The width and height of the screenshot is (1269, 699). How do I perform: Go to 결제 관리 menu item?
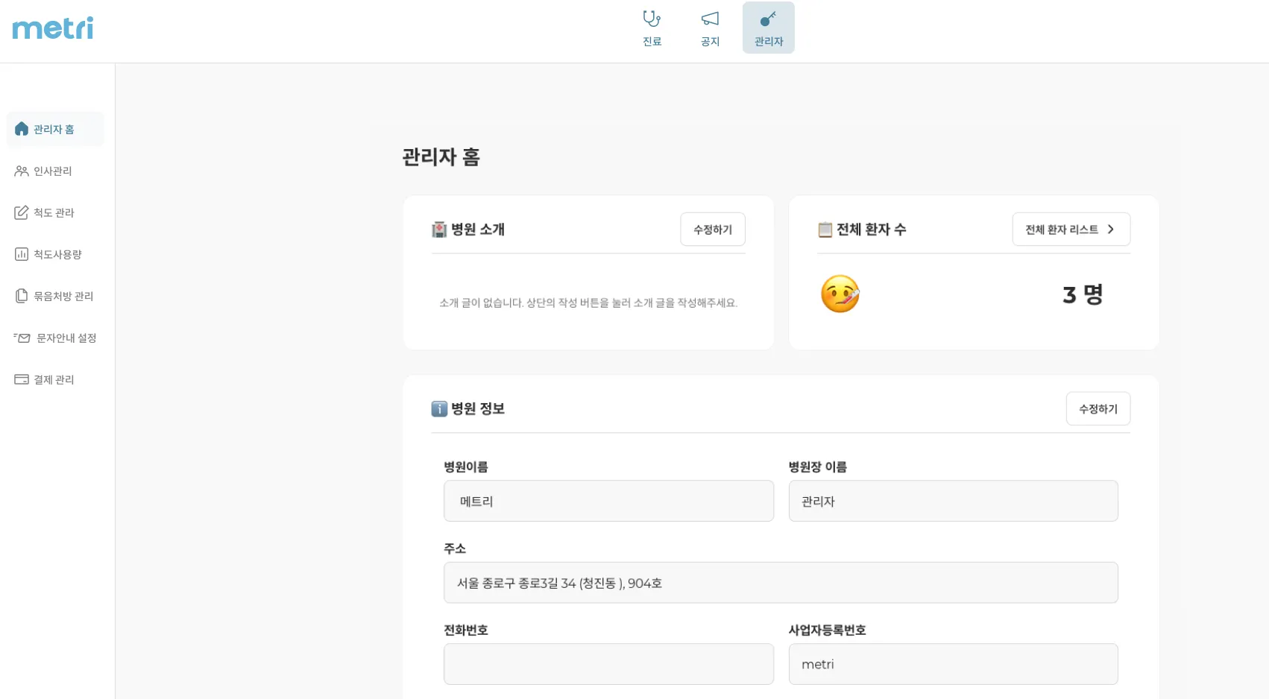click(x=54, y=380)
